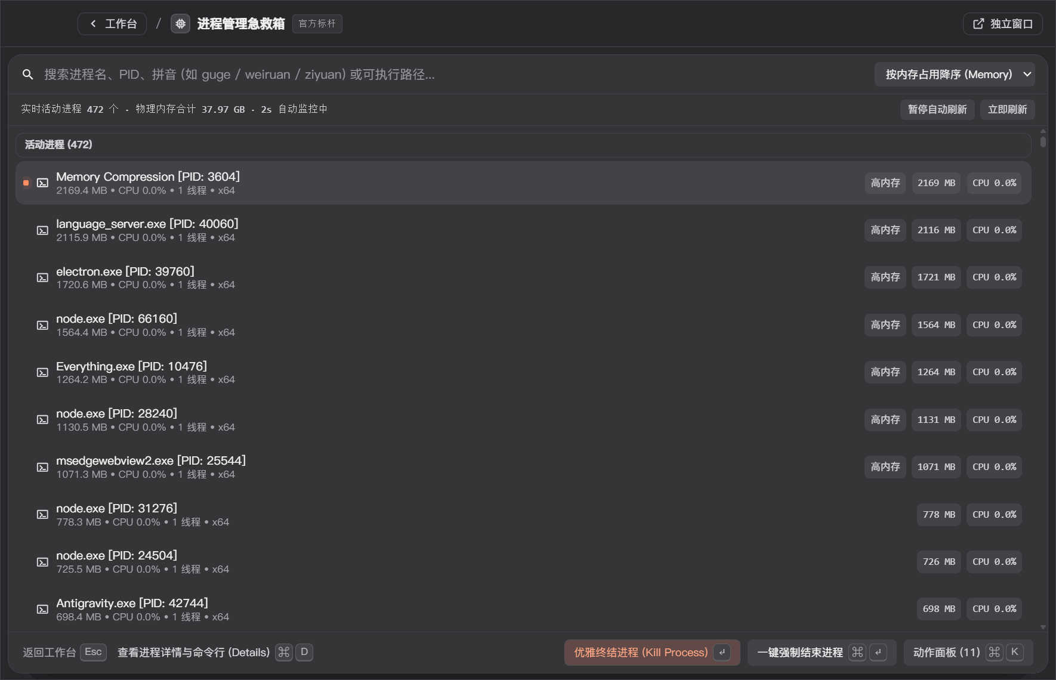Focus the process search input field

[453, 75]
